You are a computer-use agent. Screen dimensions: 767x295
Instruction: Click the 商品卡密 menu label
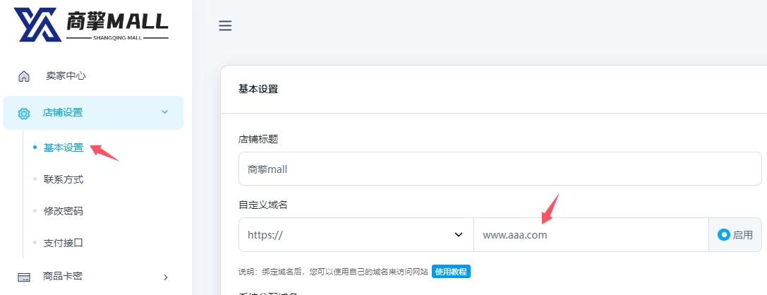click(x=63, y=277)
